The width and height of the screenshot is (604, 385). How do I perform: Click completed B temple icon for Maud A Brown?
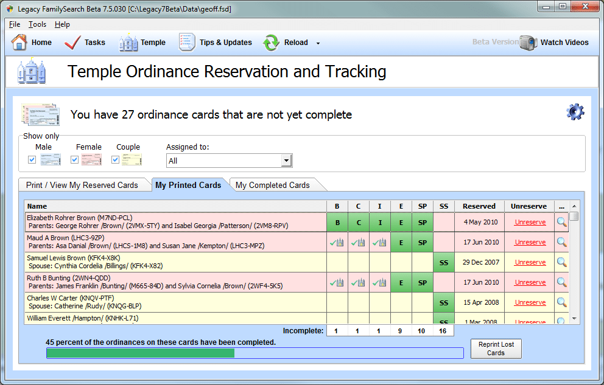click(x=337, y=242)
